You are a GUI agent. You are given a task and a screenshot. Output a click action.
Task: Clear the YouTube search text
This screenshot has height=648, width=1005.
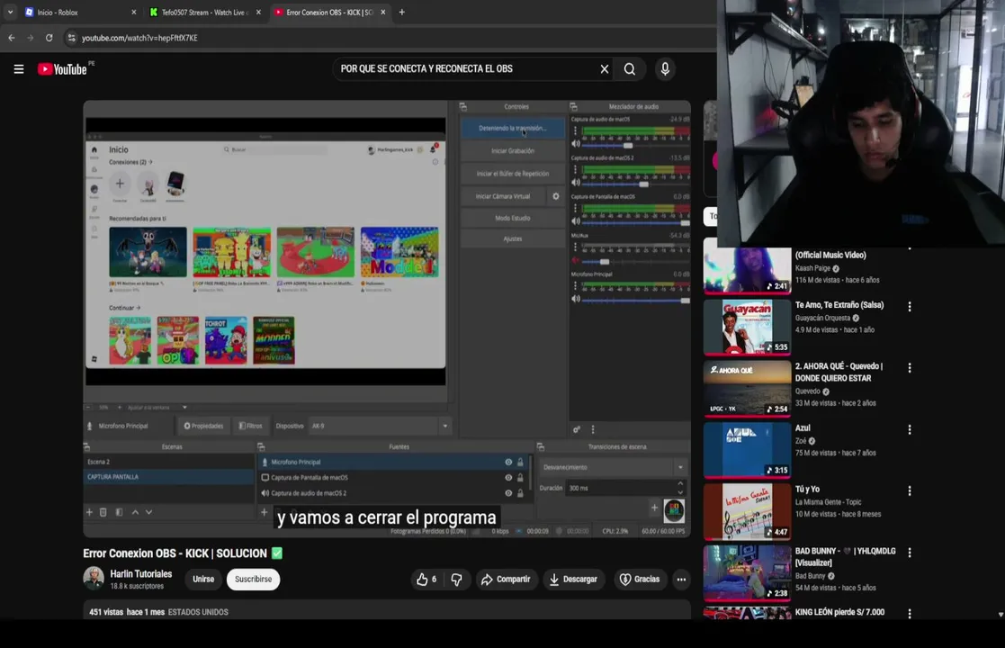[x=604, y=69]
